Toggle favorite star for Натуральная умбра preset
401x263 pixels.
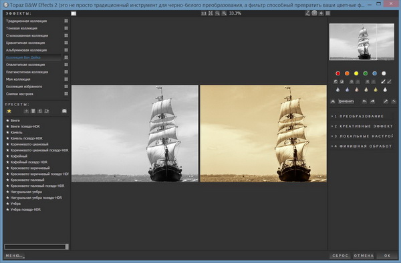(x=7, y=192)
